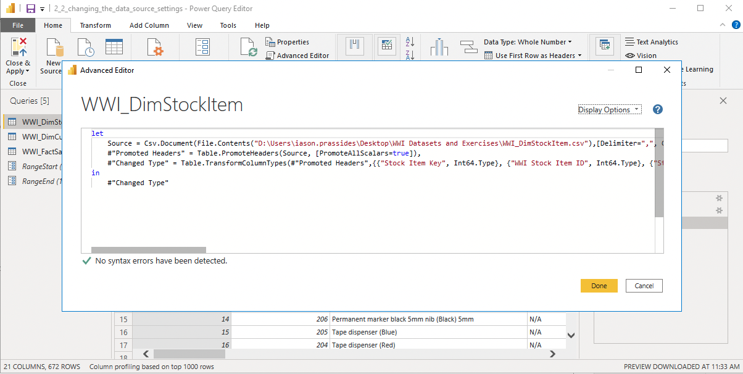
Task: Open first applied step settings gear
Action: pos(718,198)
